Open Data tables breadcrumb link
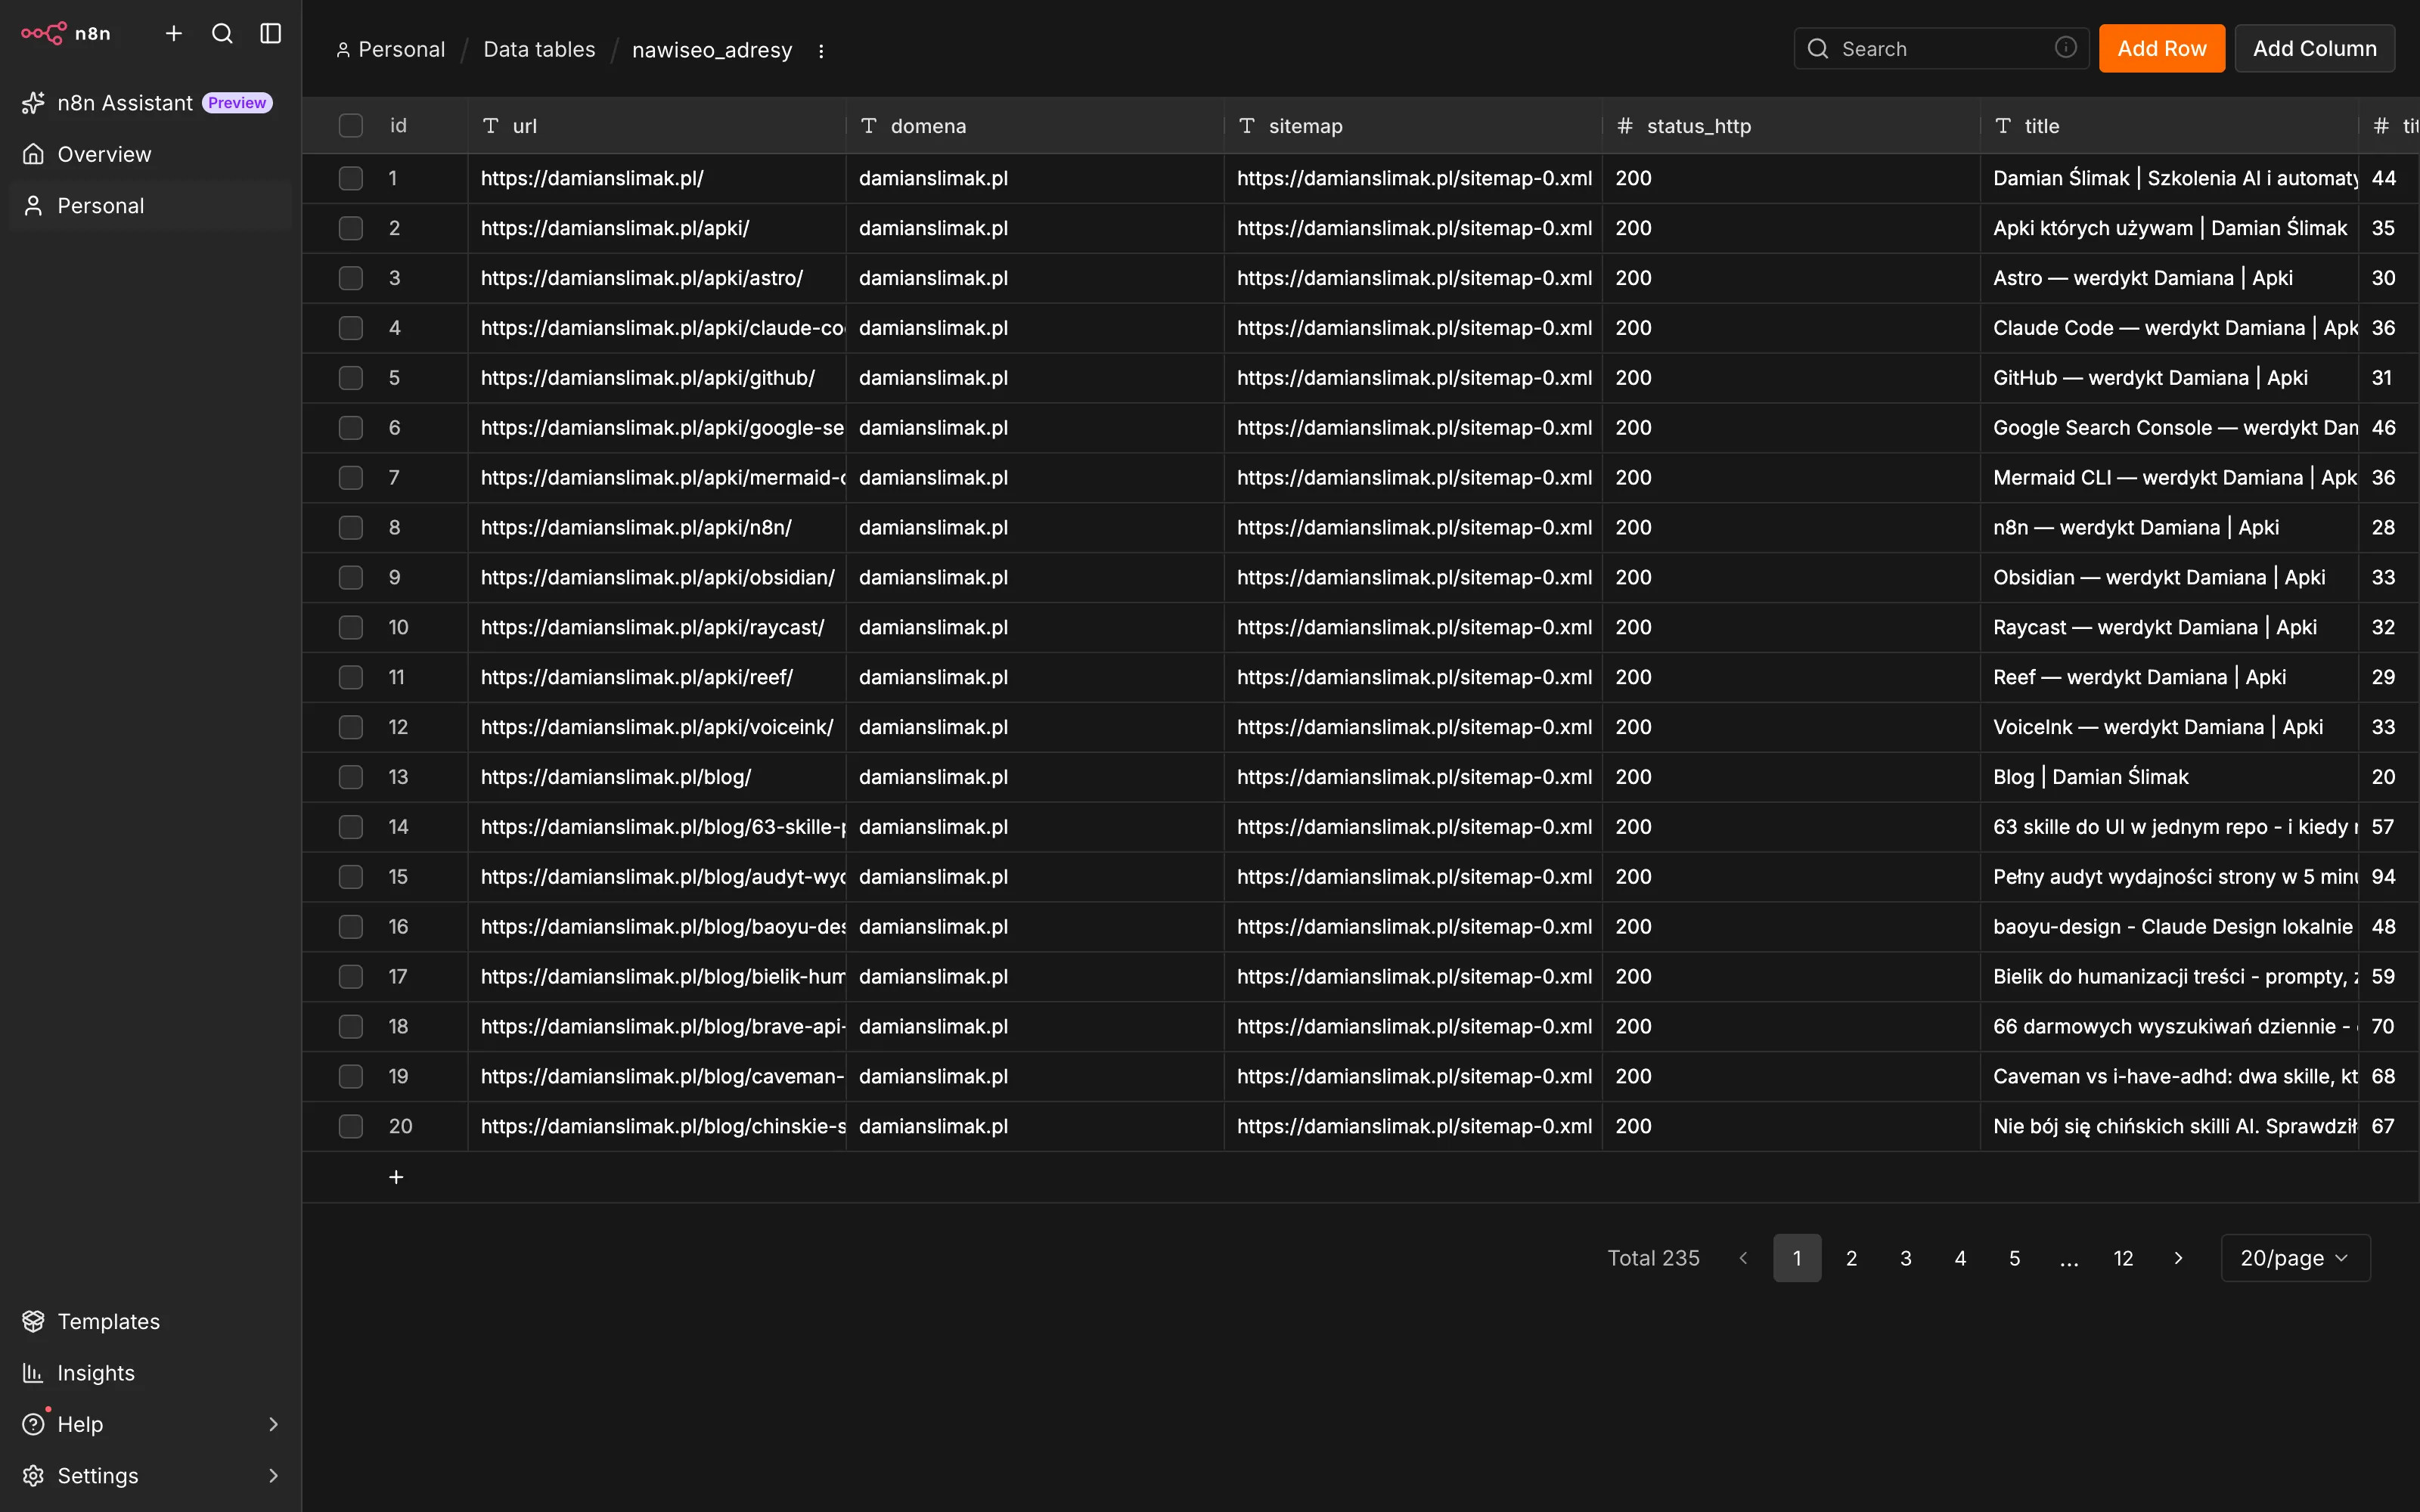The image size is (2420, 1512). pos(539,50)
